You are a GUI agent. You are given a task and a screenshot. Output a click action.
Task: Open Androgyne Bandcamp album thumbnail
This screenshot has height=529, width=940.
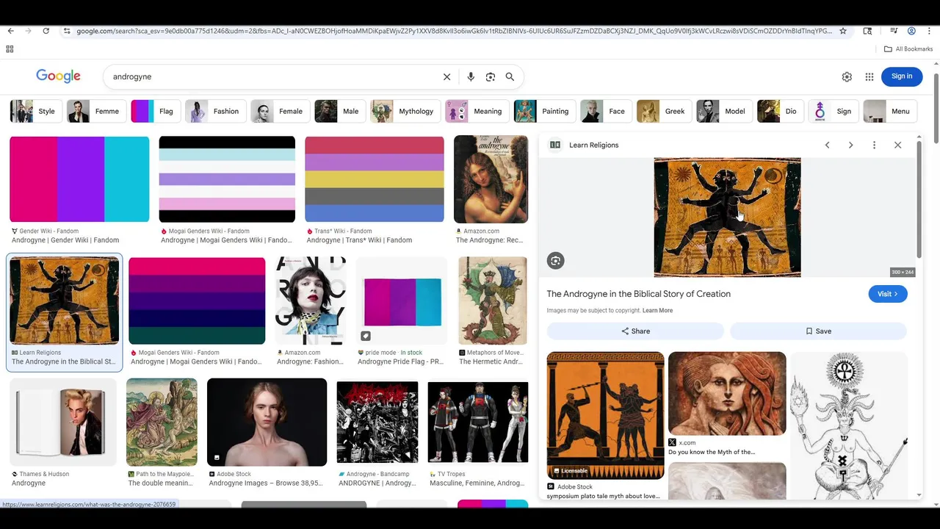[x=377, y=422]
